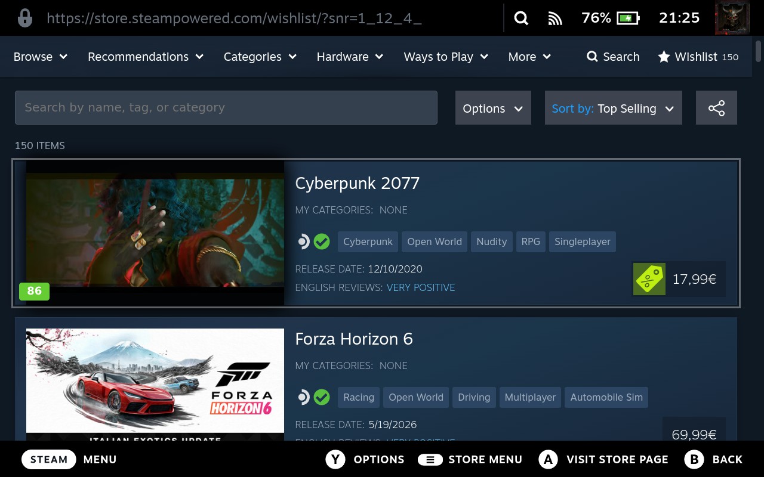Select the RPG tag
764x477 pixels.
tap(531, 241)
